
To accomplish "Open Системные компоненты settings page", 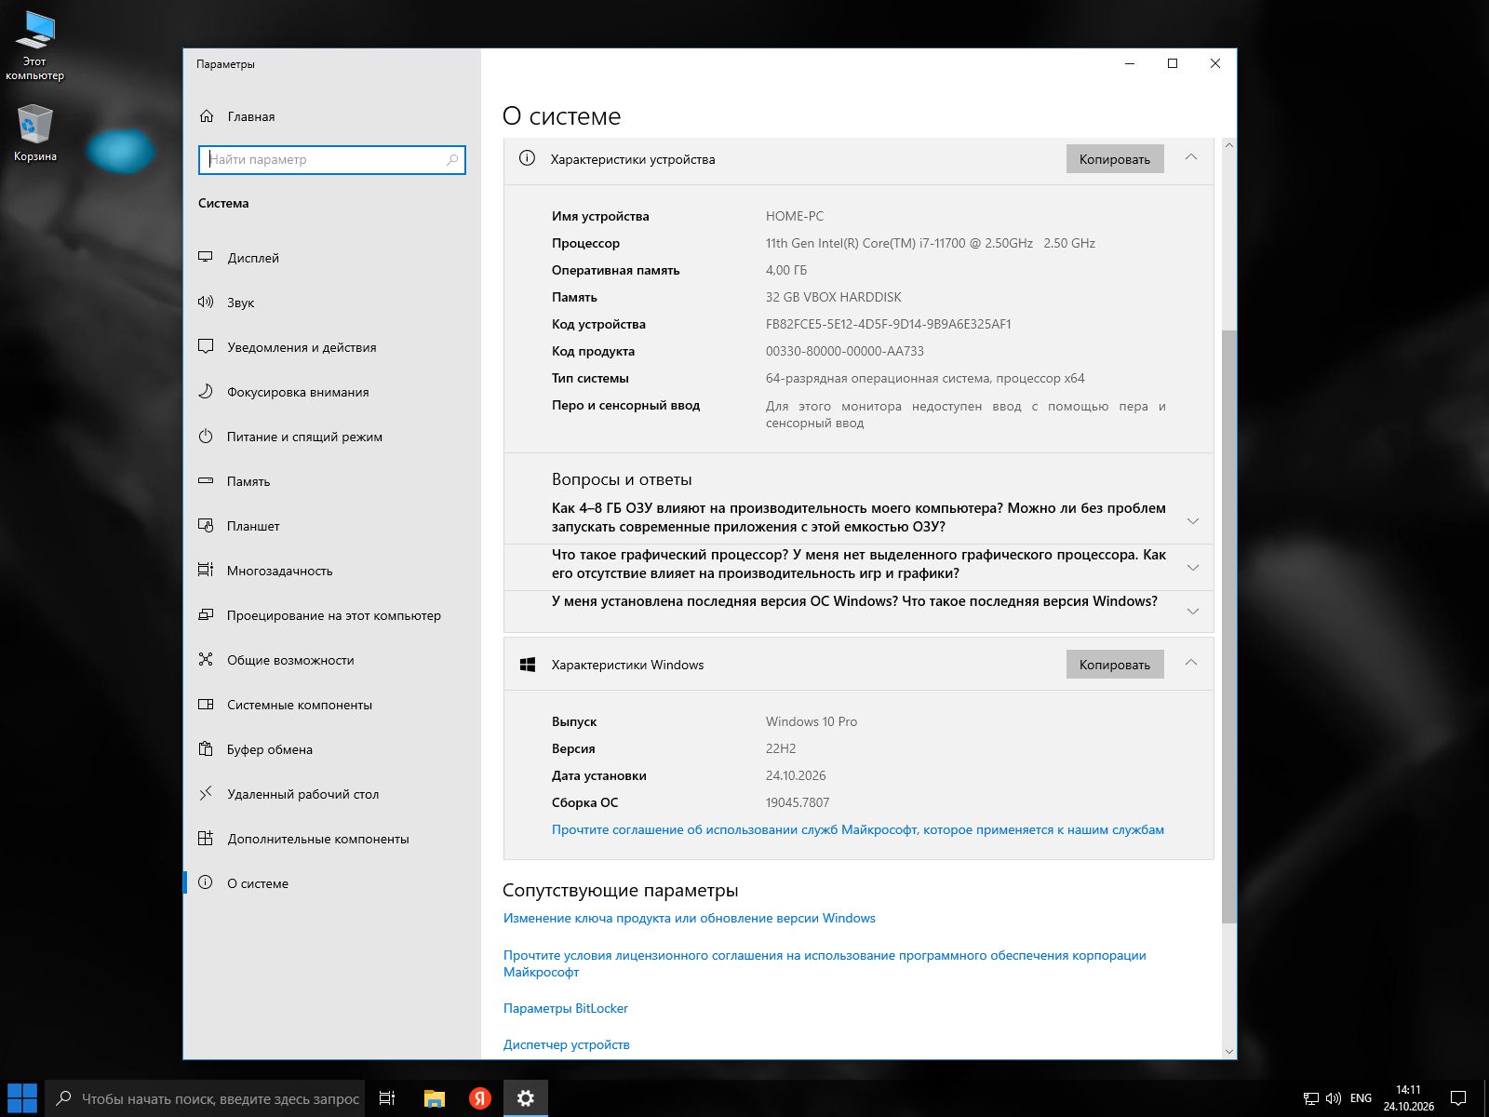I will pyautogui.click(x=332, y=705).
